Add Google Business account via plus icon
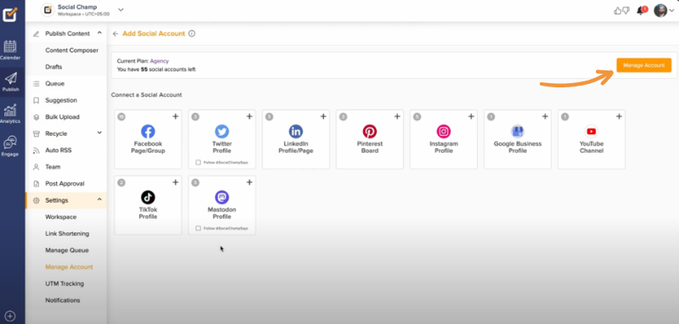This screenshot has width=679, height=324. coord(545,117)
